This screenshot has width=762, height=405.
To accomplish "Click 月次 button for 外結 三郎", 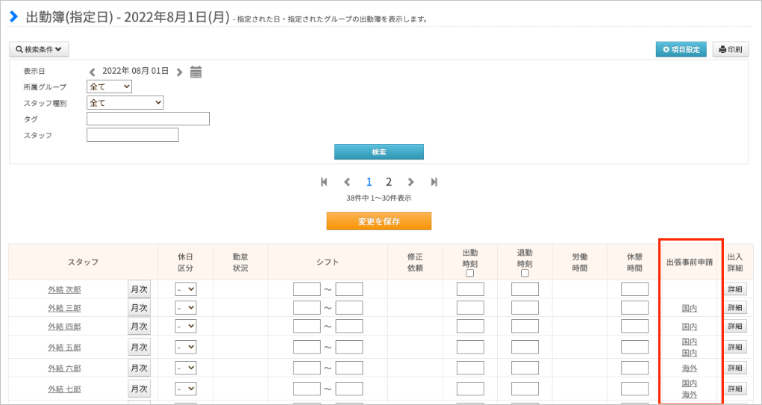I will pos(140,307).
